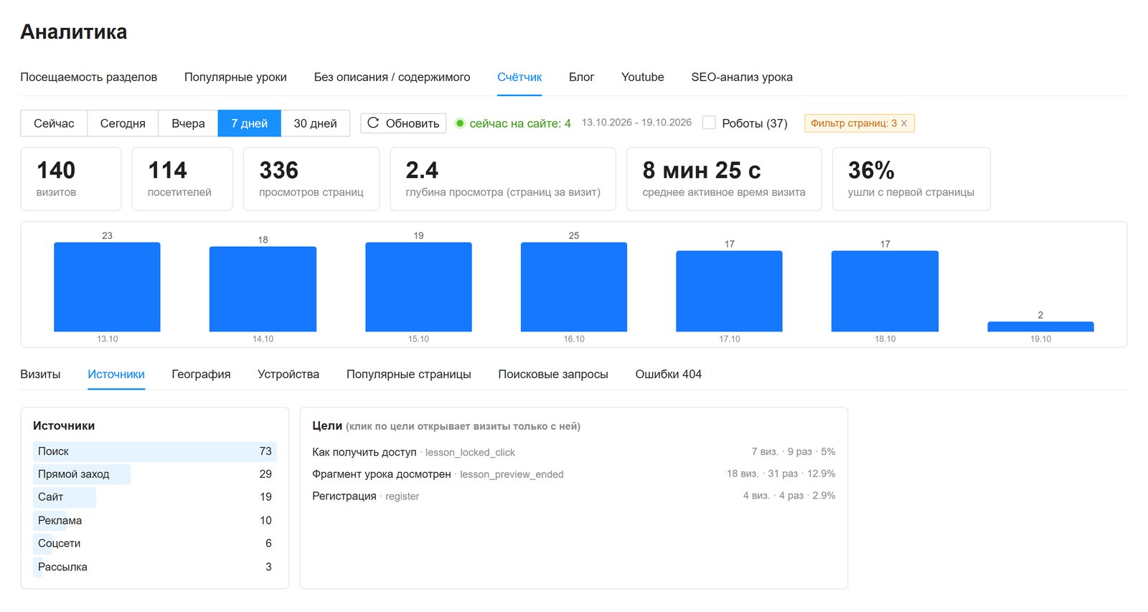This screenshot has height=612, width=1148.
Task: Switch period to Вчера
Action: 188,123
